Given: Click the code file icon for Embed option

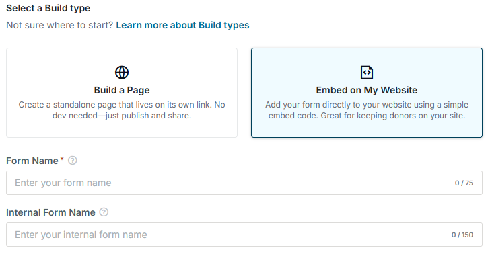Looking at the screenshot, I should tap(367, 73).
